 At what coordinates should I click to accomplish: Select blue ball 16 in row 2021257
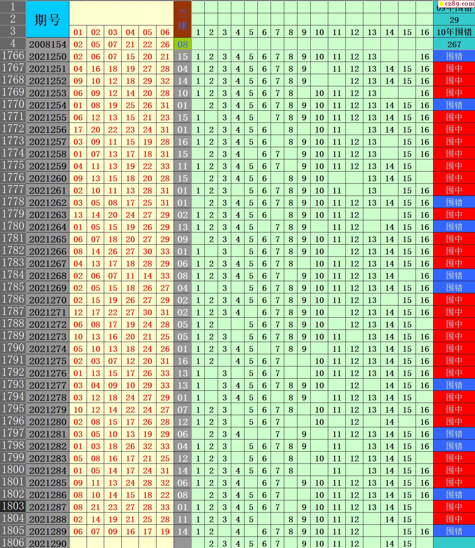pyautogui.click(x=183, y=141)
